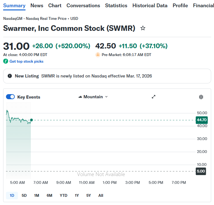Click the At close 4:00:00 PM EDT text
The height and width of the screenshot is (205, 214).
click(x=25, y=55)
